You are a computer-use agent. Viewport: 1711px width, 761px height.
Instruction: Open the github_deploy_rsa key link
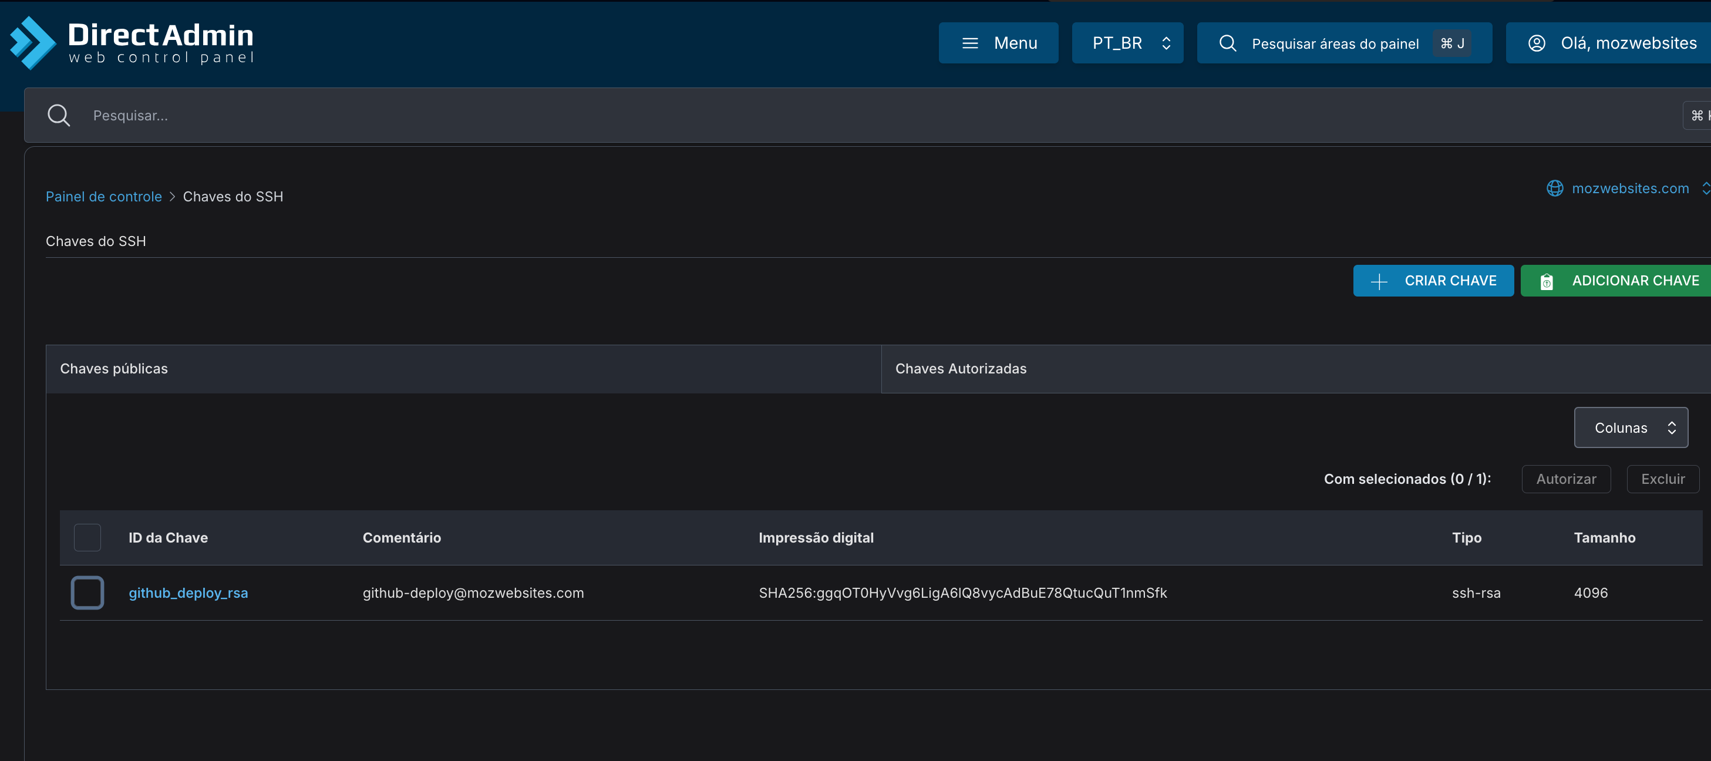pyautogui.click(x=188, y=592)
